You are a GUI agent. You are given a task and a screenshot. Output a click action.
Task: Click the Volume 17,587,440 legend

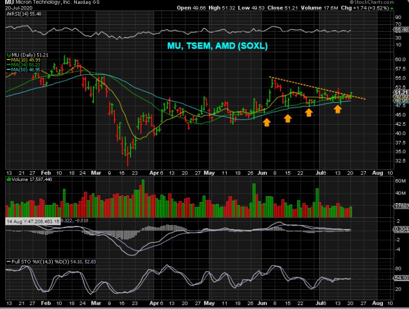pos(32,179)
